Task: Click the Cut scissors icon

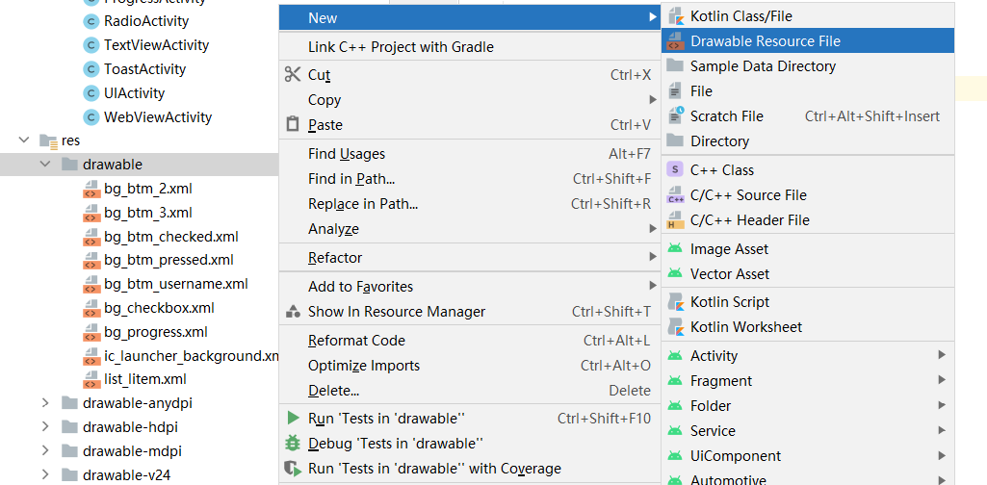Action: click(293, 74)
